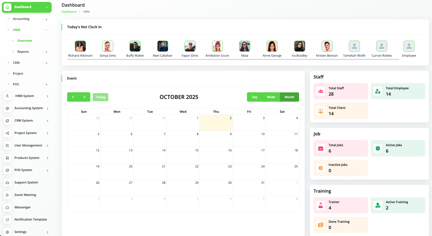
Task: Expand the Accounting submenu chevron
Action: tap(46, 19)
